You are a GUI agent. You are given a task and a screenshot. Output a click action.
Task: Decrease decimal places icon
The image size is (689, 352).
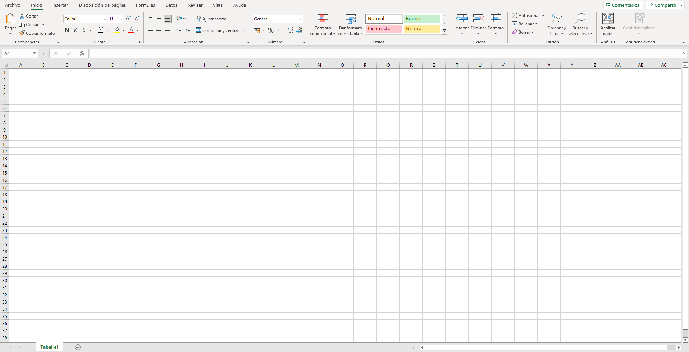[x=299, y=30]
